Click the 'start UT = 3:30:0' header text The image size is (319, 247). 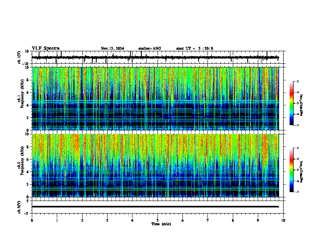195,48
